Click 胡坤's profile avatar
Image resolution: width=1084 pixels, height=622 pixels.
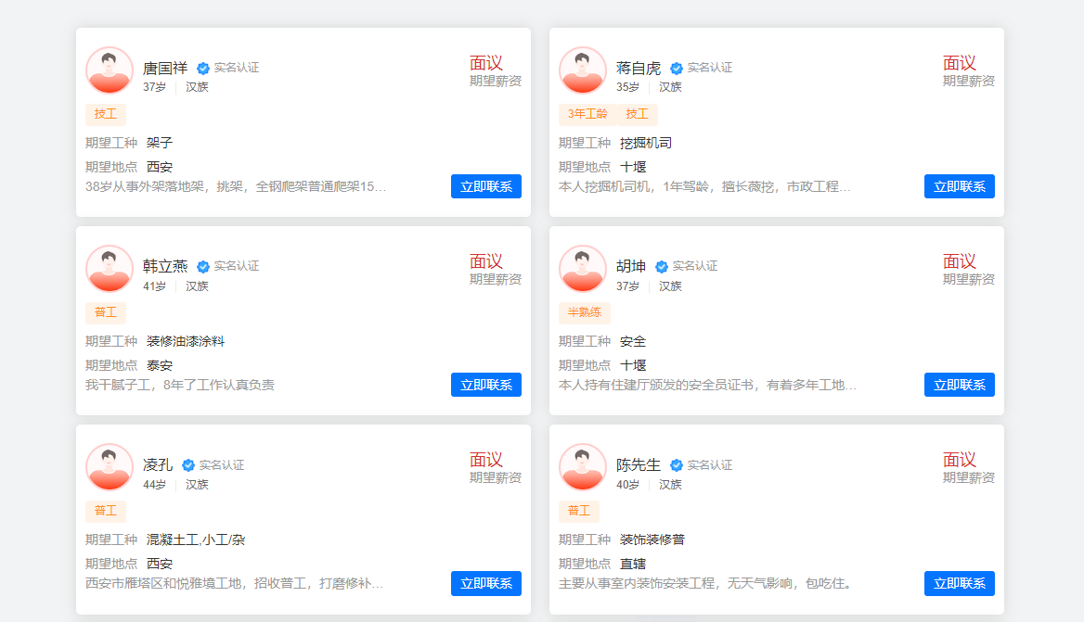[583, 269]
